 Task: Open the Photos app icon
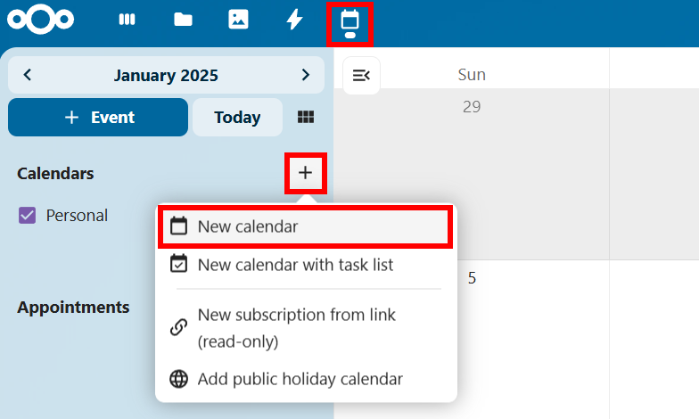tap(238, 20)
